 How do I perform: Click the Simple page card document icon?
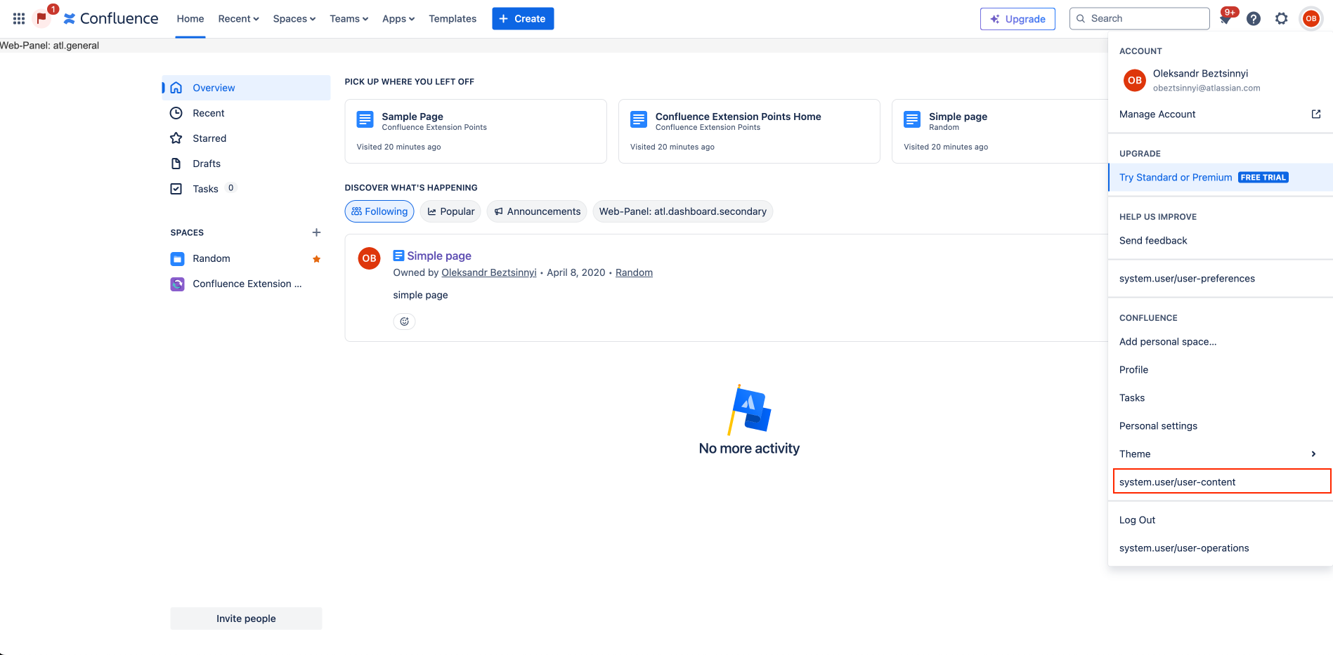tap(912, 119)
